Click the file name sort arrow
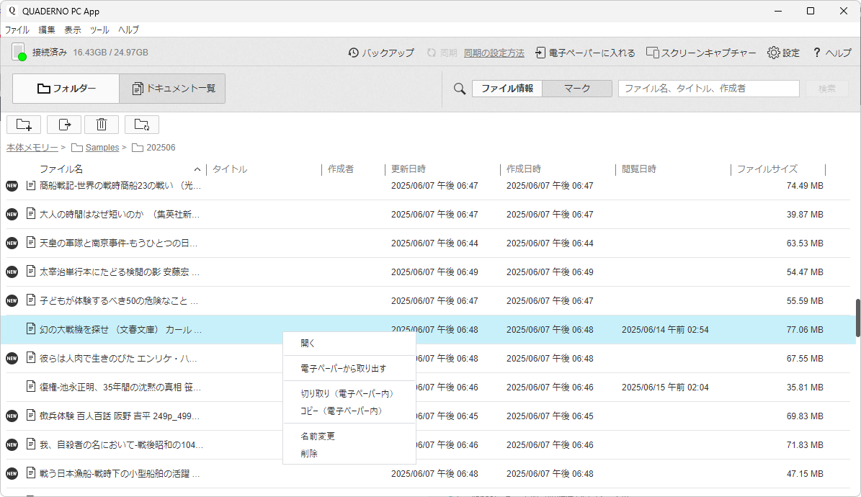This screenshot has height=497, width=861. click(197, 169)
